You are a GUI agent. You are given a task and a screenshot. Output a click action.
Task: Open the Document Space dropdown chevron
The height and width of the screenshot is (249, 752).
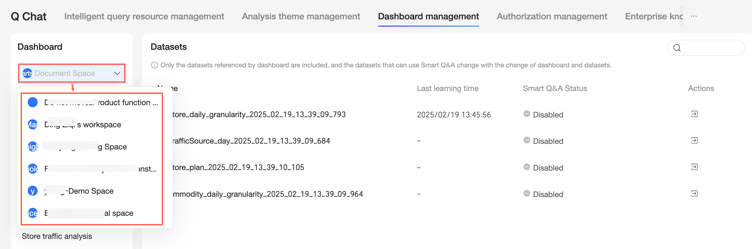(x=117, y=73)
